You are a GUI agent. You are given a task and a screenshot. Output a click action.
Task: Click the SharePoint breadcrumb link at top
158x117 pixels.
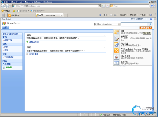click(x=6, y=19)
